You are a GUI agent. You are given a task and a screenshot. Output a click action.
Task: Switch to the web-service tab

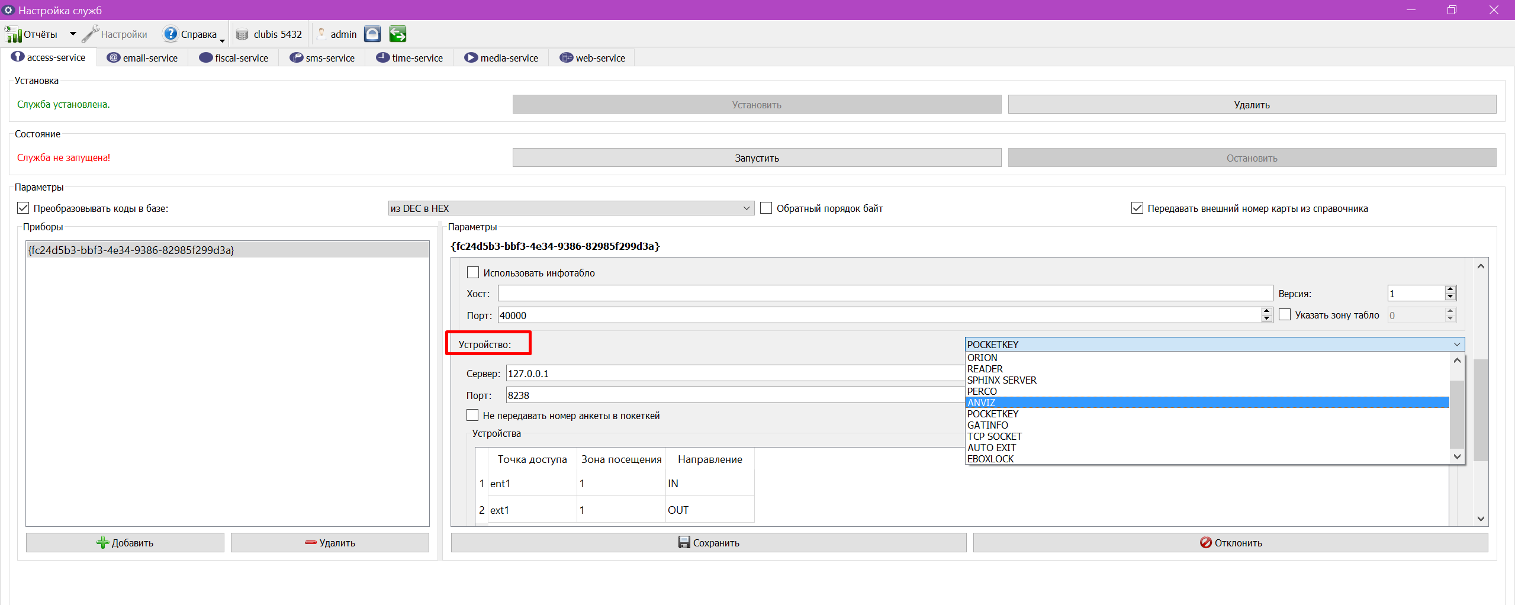point(593,58)
